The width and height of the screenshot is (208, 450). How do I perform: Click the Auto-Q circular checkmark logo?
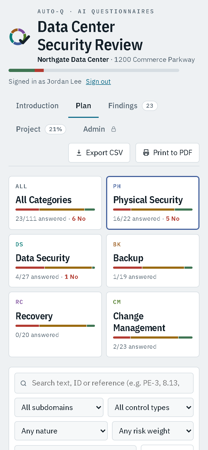20,37
